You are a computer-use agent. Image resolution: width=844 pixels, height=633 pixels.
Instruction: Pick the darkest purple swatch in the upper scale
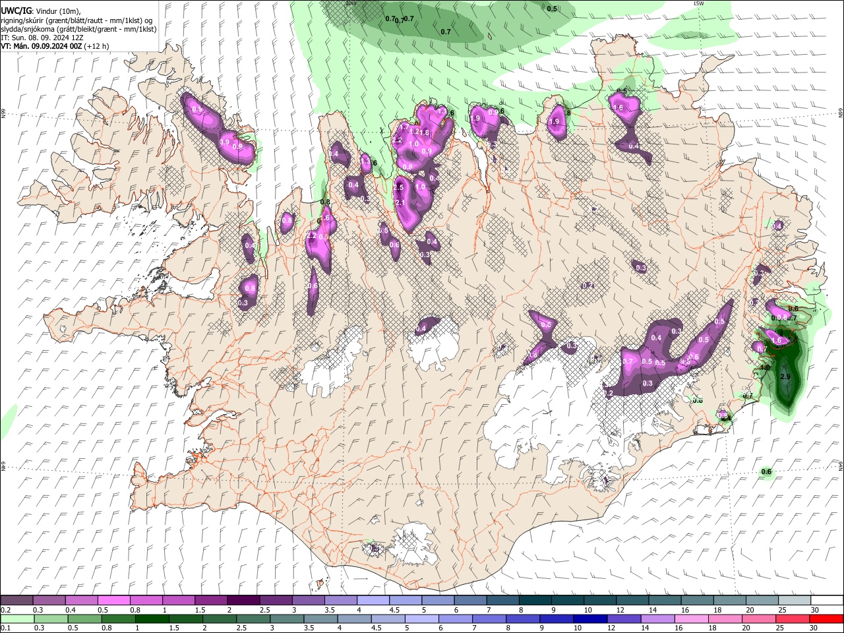click(x=243, y=601)
